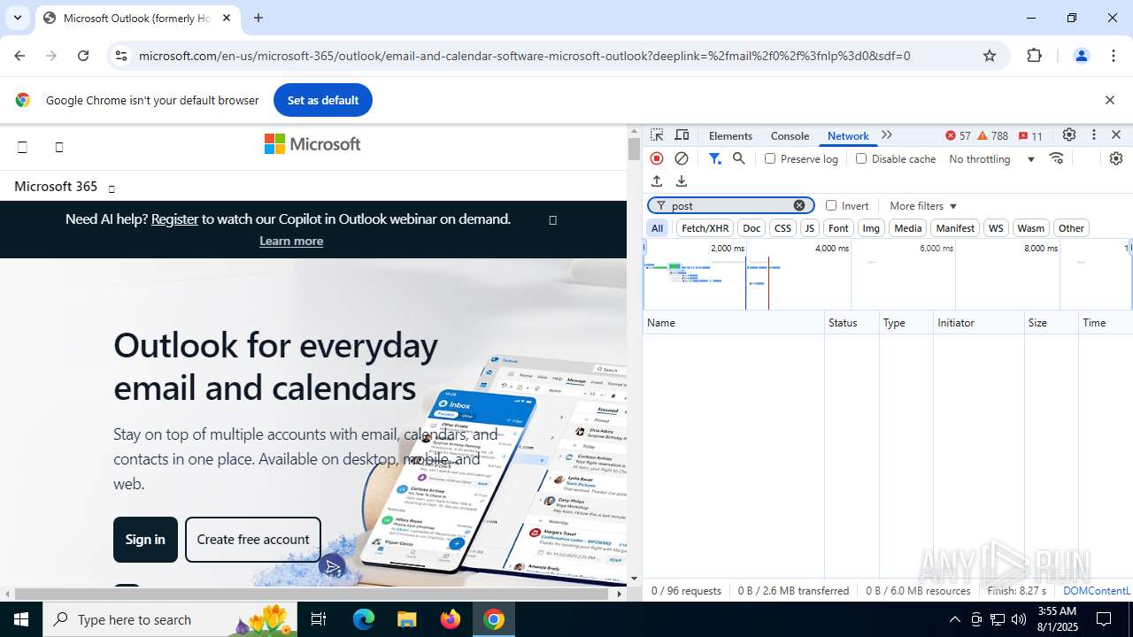
Task: Enable Disable cache checkbox
Action: point(861,158)
